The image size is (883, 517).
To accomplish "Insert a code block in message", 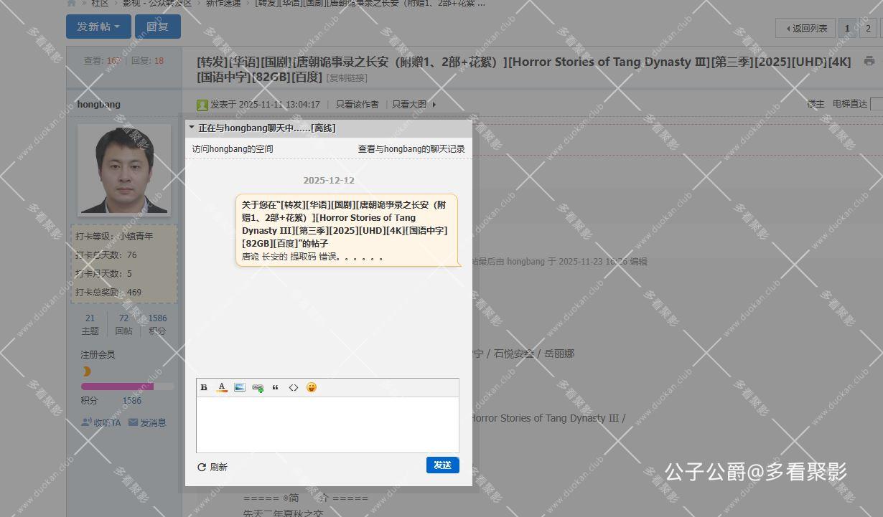I will coord(293,387).
